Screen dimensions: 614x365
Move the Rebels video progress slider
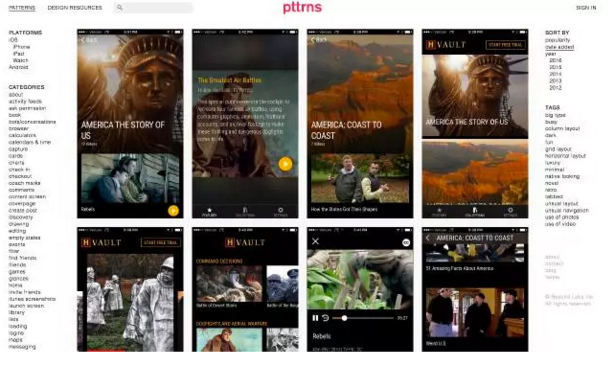(x=344, y=318)
